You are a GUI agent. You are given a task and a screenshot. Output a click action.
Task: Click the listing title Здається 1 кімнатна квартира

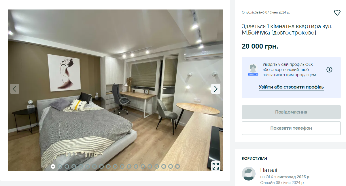click(x=287, y=30)
